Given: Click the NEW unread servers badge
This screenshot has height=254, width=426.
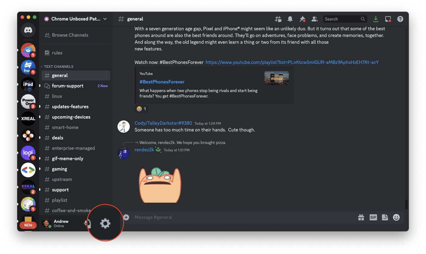Looking at the screenshot, I should pyautogui.click(x=28, y=225).
